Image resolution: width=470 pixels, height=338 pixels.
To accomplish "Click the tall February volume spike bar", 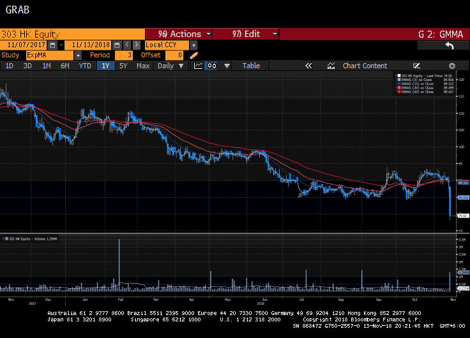I will tap(119, 265).
